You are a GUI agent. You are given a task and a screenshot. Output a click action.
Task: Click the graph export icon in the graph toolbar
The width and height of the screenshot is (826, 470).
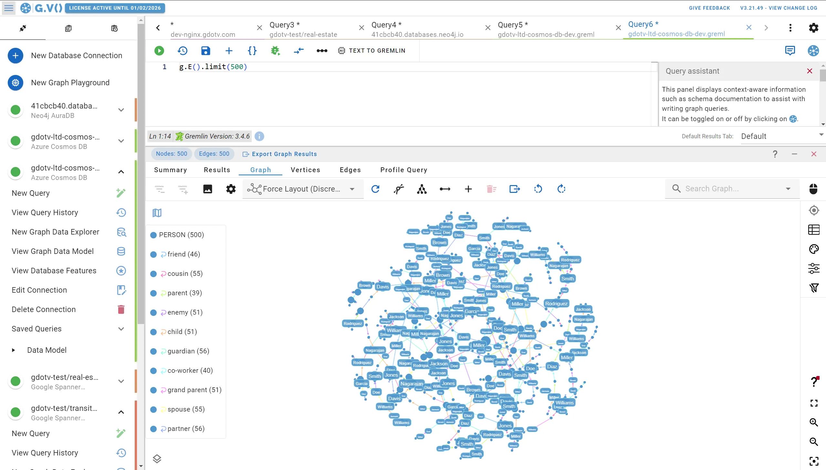click(x=515, y=189)
